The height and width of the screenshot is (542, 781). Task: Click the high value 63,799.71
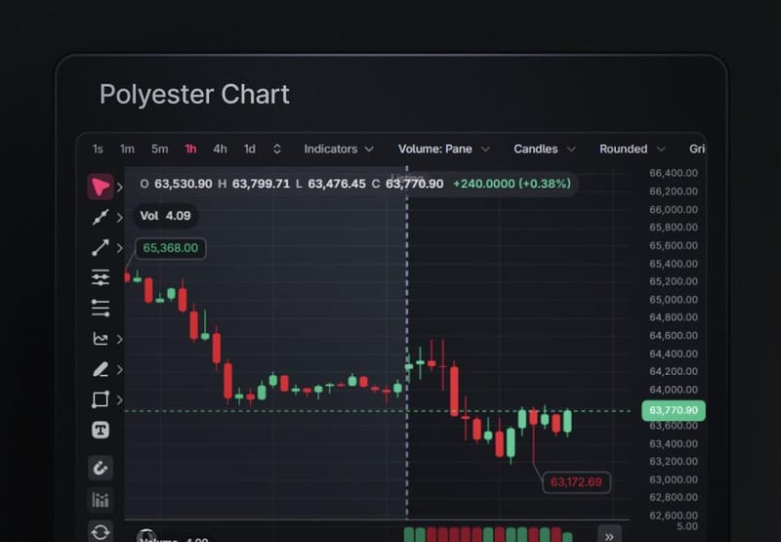tap(261, 184)
